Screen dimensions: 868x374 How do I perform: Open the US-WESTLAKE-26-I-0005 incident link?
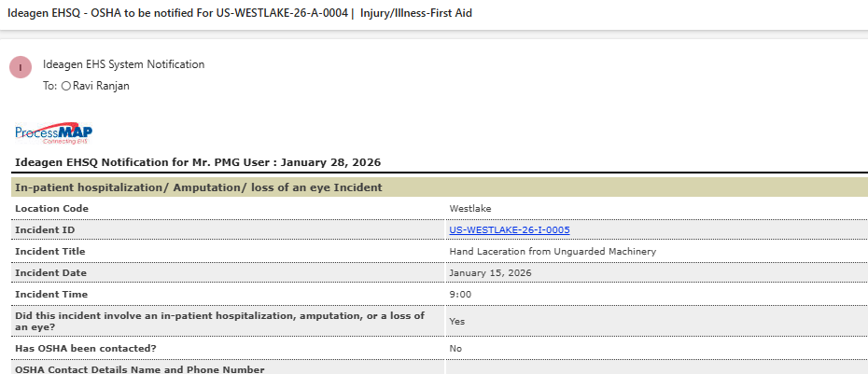[x=510, y=230]
